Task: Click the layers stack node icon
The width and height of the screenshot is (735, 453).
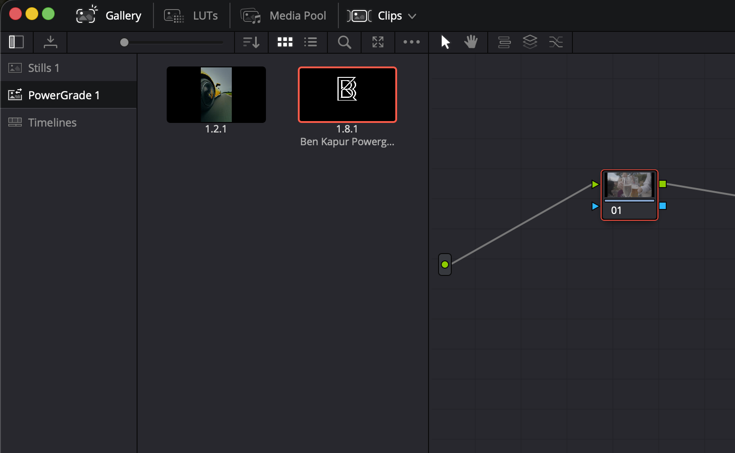Action: [530, 42]
